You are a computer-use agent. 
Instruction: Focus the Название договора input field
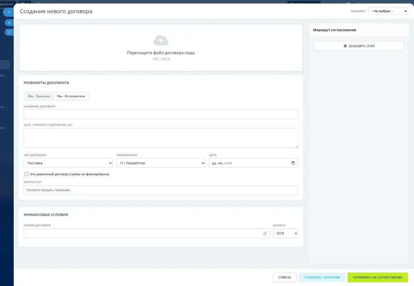click(x=161, y=114)
